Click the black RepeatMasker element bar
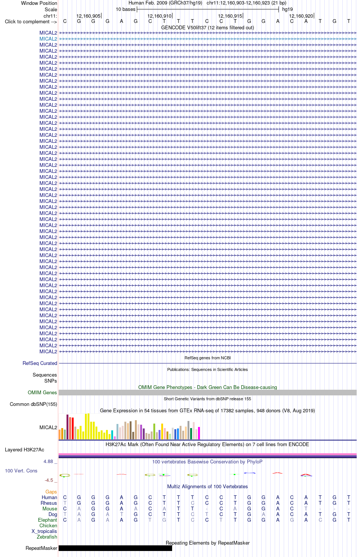This screenshot has width=357, height=557. click(x=115, y=548)
